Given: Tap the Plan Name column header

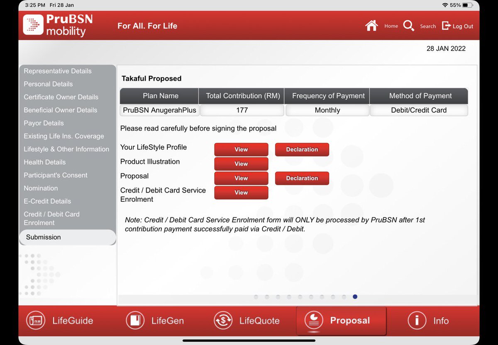Looking at the screenshot, I should (x=160, y=96).
